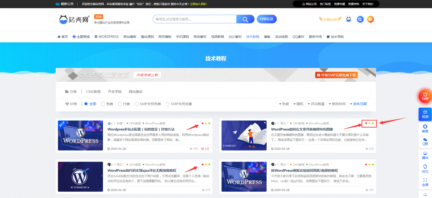Open the 服务市场 nav menu item

[x=315, y=37]
